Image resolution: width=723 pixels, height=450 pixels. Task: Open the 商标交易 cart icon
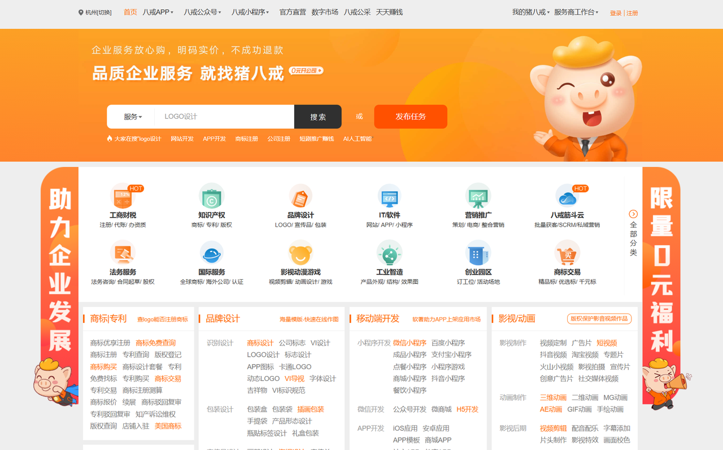point(567,253)
